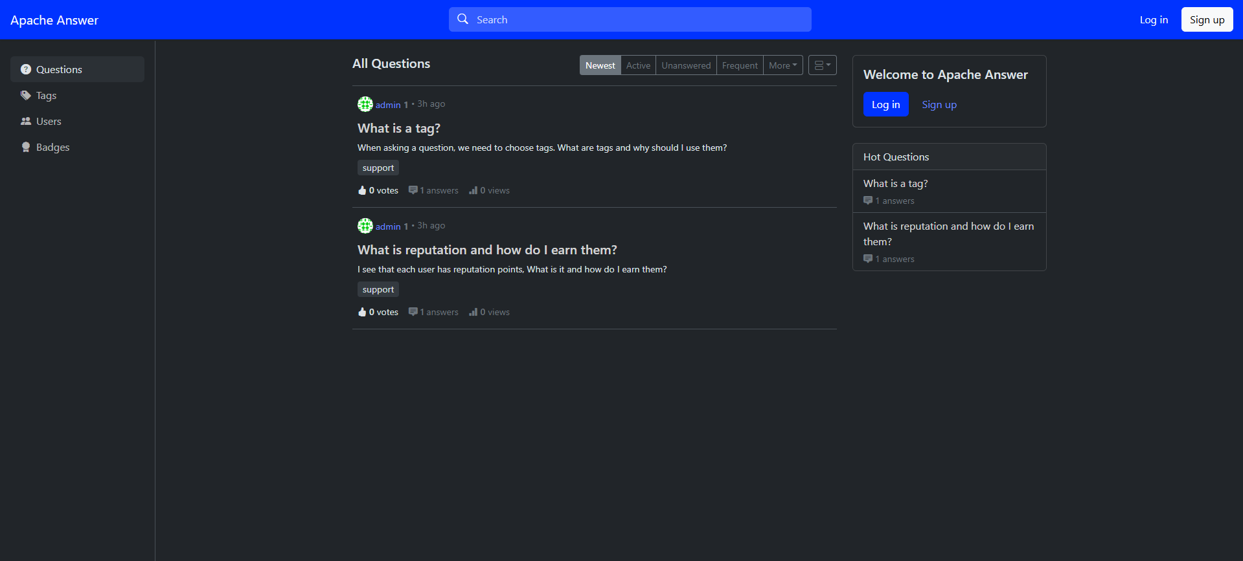Click the Sign up button in the top bar
This screenshot has width=1243, height=561.
coord(1207,19)
